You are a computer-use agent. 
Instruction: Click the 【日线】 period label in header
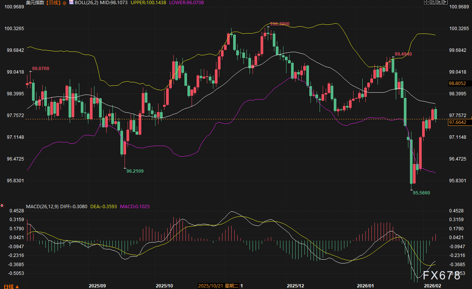click(x=53, y=3)
